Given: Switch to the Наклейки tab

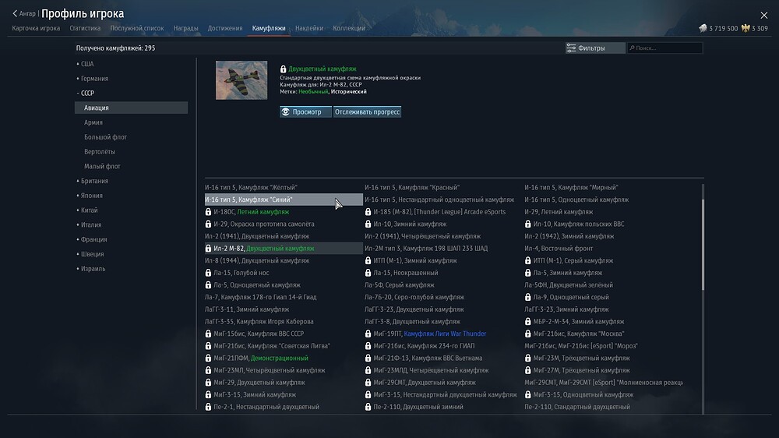Looking at the screenshot, I should click(x=309, y=28).
